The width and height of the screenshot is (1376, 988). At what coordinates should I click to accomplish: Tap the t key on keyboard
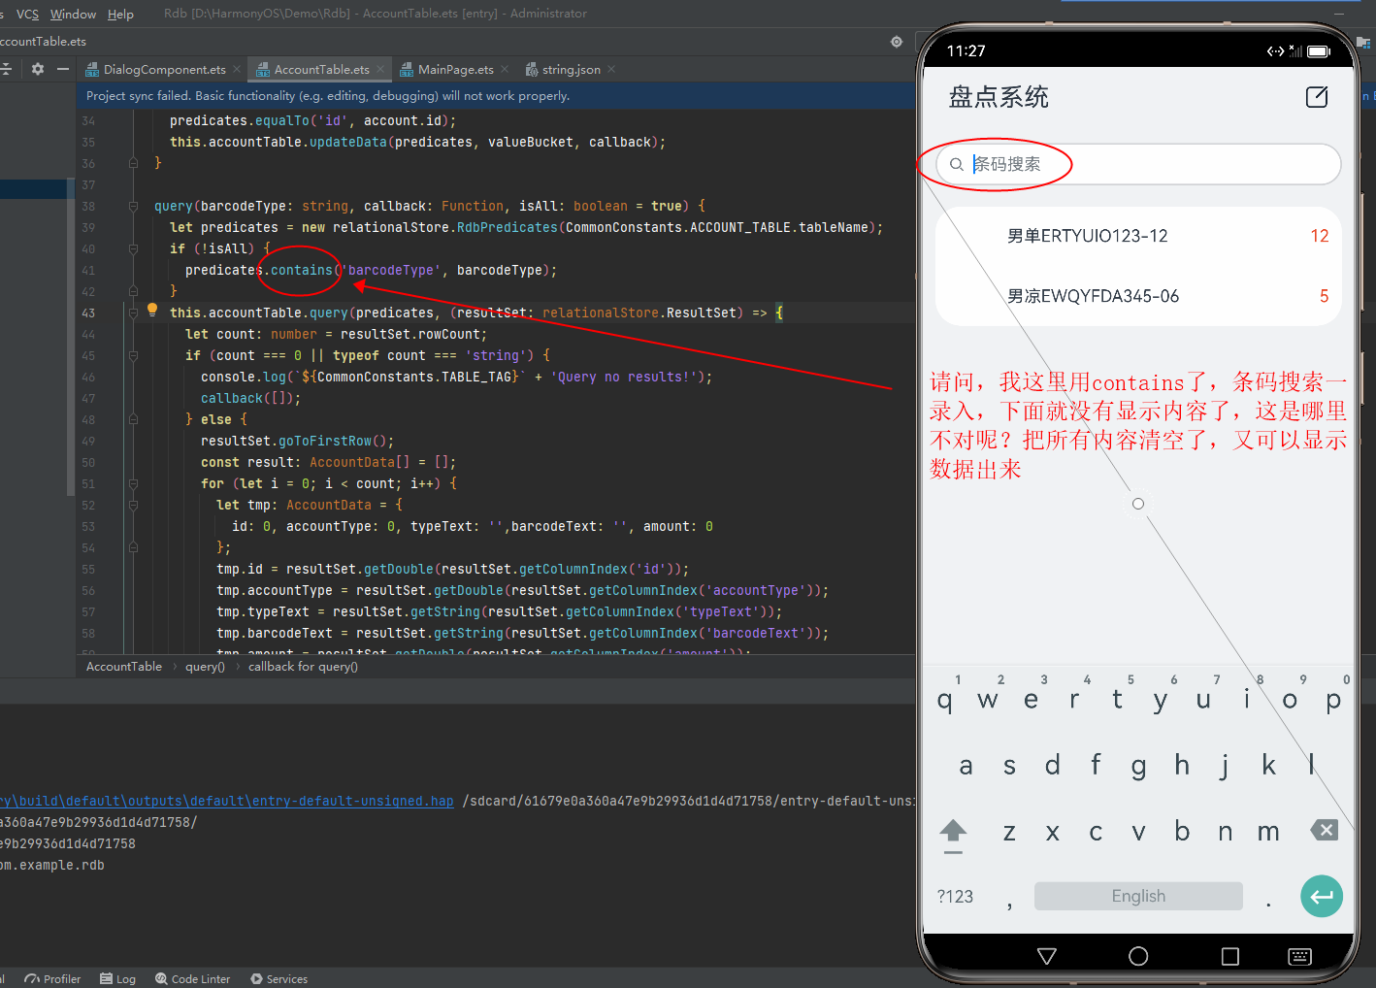coord(1117,699)
